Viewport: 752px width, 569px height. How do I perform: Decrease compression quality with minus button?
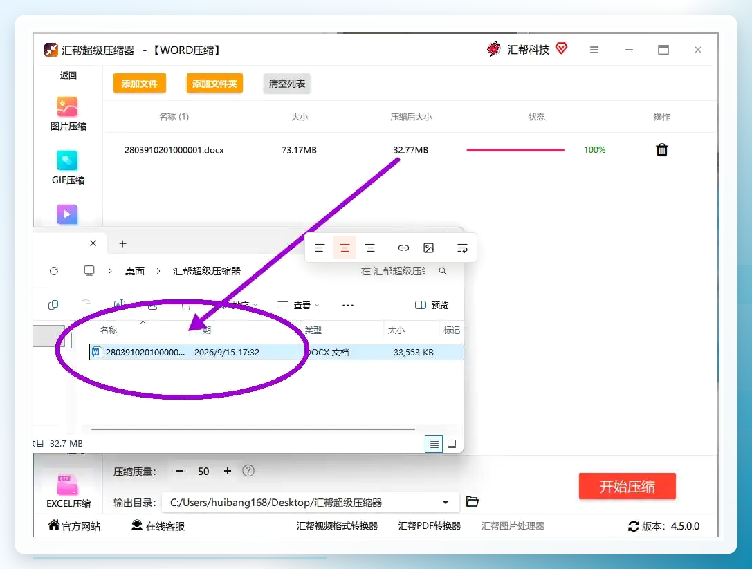tap(179, 472)
